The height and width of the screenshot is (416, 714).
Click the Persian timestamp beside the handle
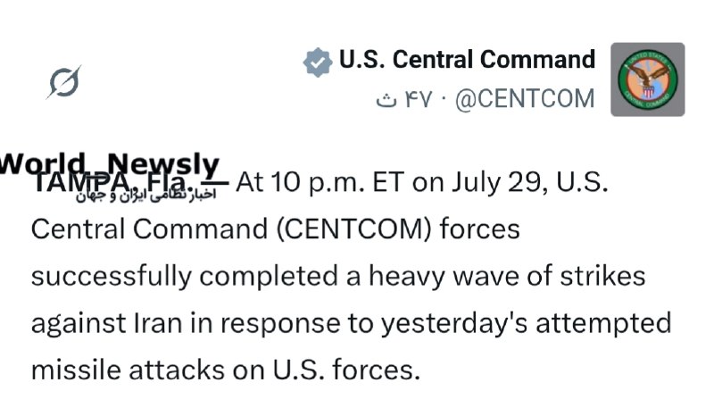point(403,99)
